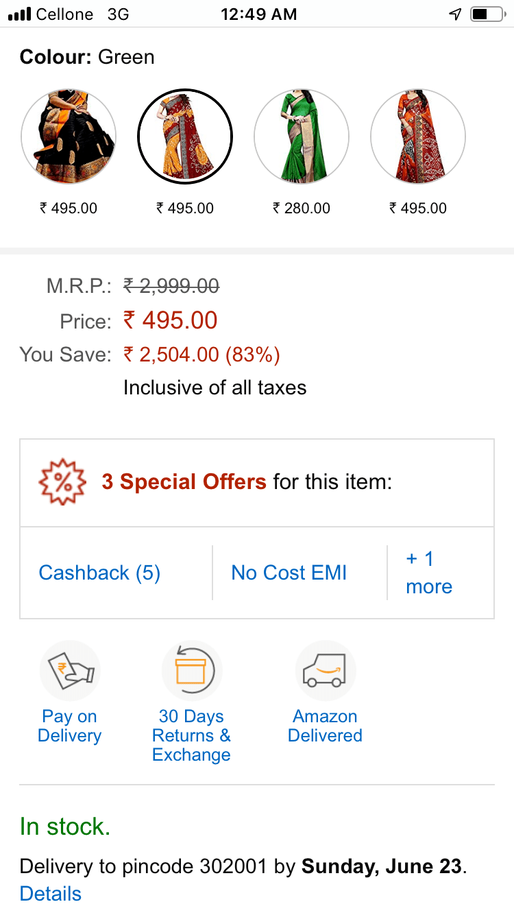This screenshot has height=915, width=514.
Task: Tap the ₹ 280.00 price under green saree
Action: coord(302,208)
